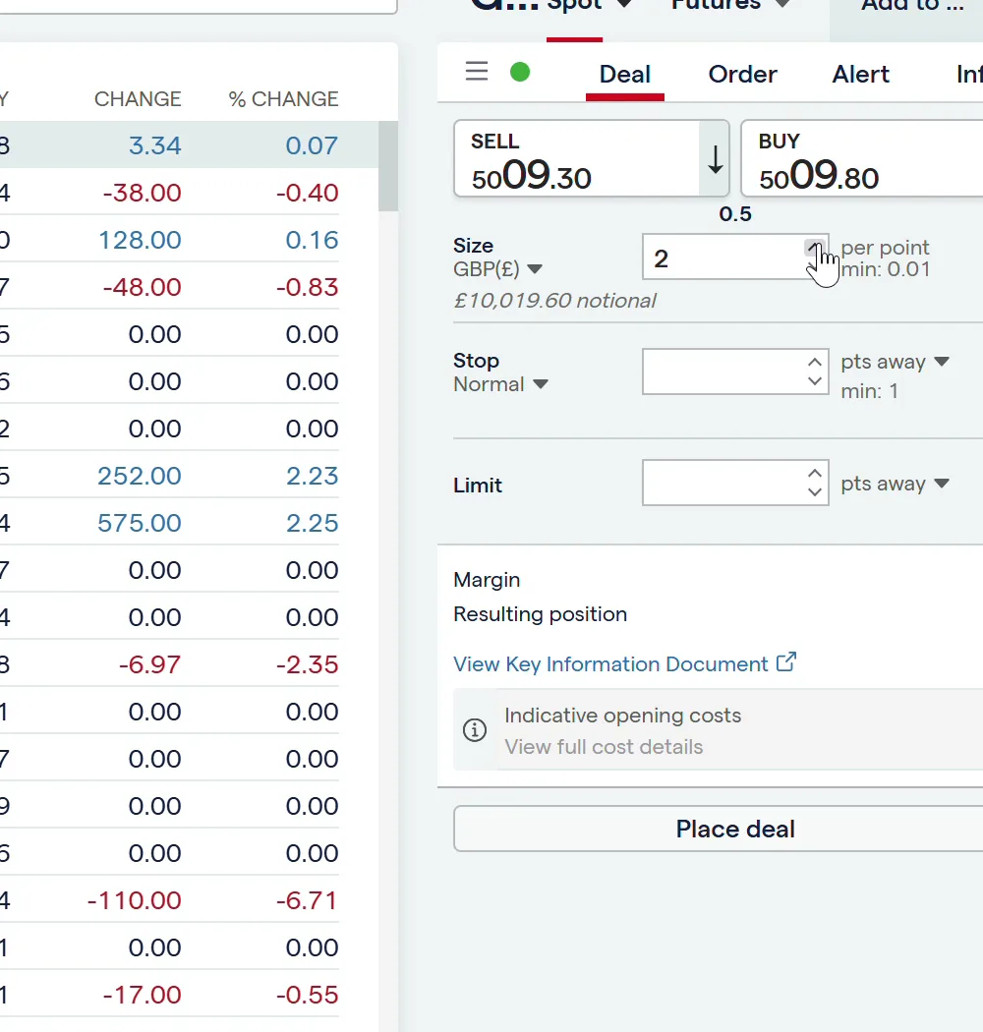The image size is (983, 1032).
Task: Sort by the % CHANGE column header
Action: [284, 98]
